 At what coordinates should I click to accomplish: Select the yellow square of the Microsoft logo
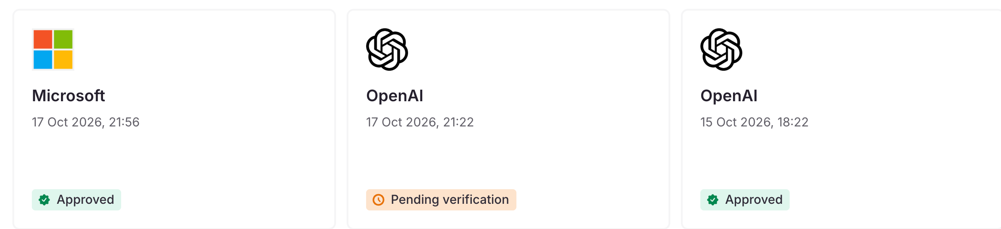coord(63,60)
